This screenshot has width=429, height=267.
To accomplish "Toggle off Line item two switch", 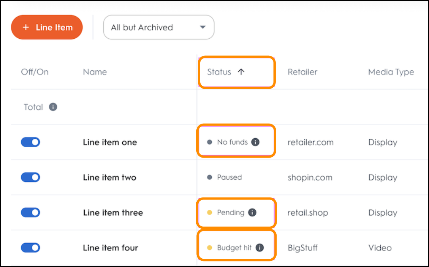I will [30, 177].
